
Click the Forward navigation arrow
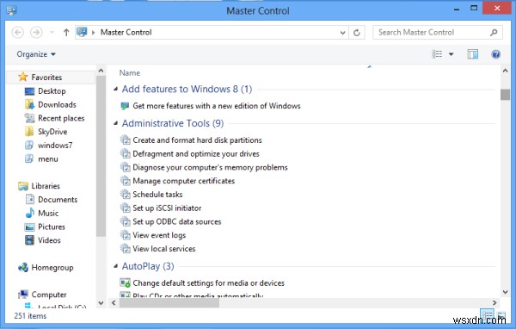36,33
